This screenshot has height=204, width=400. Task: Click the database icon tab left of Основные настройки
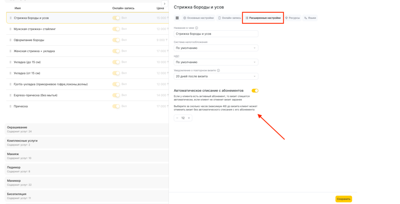[177, 18]
